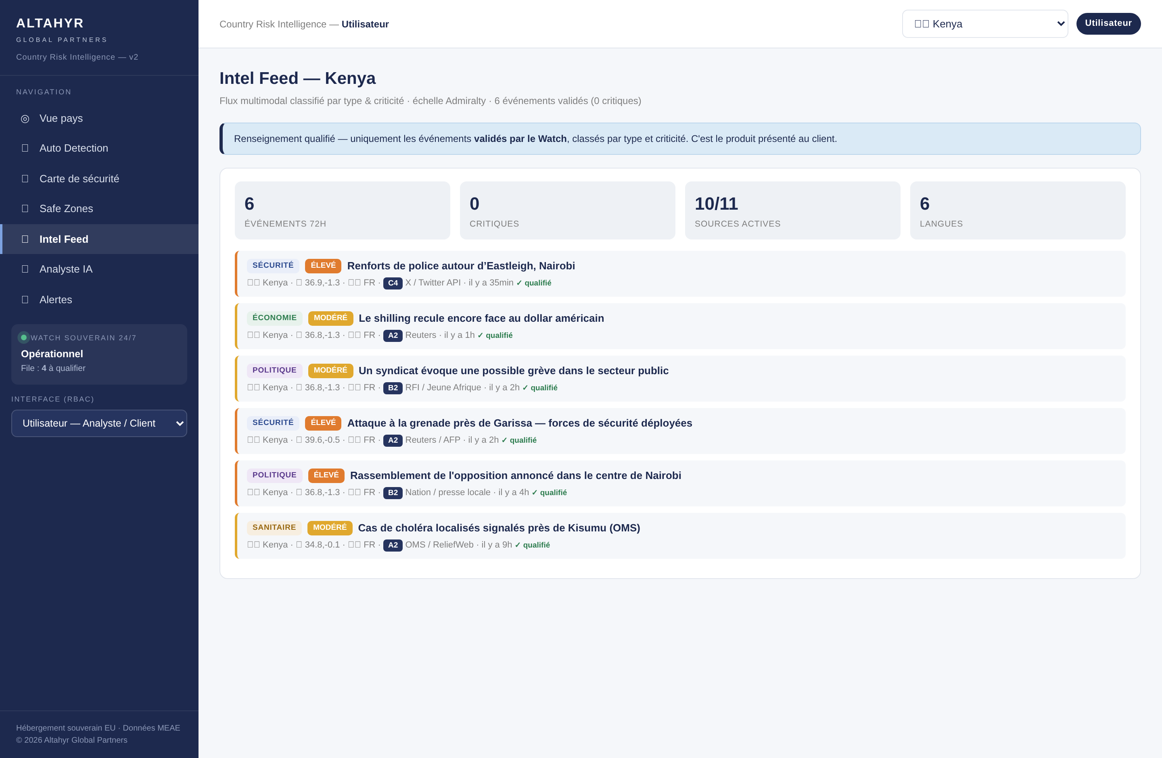1162x758 pixels.
Task: Click the ALTAHYR logo title
Action: click(x=50, y=23)
